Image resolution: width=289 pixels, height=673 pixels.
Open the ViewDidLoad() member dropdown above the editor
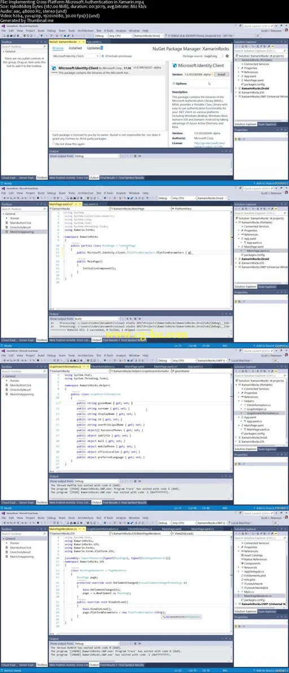[x=202, y=534]
